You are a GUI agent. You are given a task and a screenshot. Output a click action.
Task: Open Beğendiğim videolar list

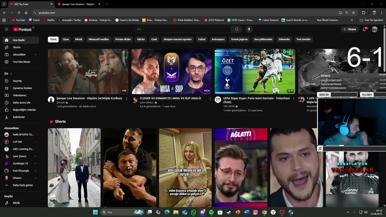(x=21, y=110)
